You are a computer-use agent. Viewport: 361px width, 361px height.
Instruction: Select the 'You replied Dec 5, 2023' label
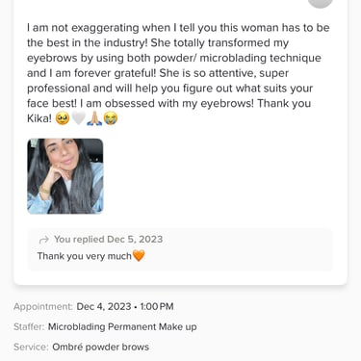click(x=109, y=240)
